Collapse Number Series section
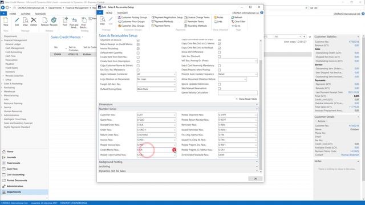This screenshot has height=205, width=365. click(179, 109)
